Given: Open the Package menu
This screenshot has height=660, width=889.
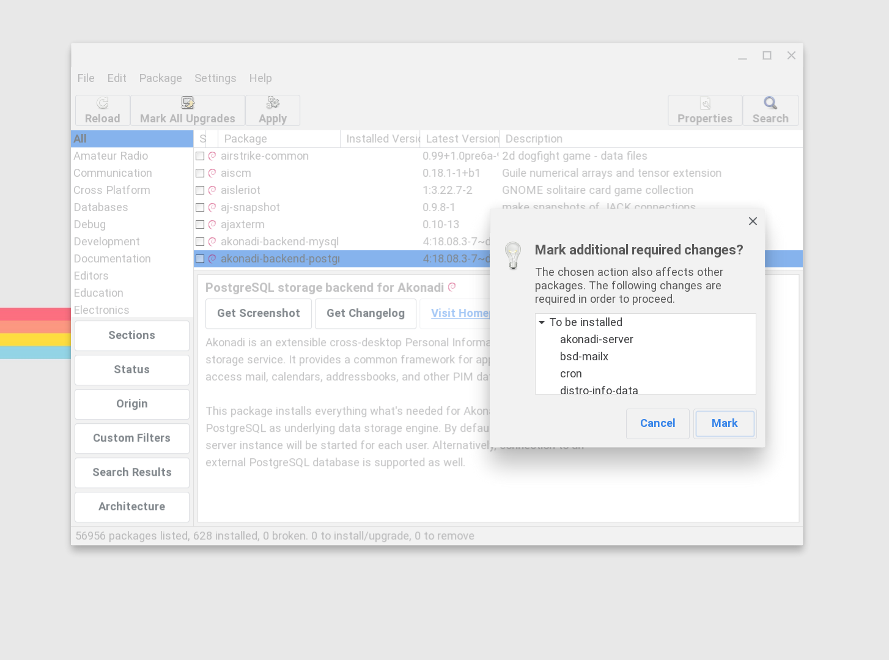Looking at the screenshot, I should [x=160, y=78].
